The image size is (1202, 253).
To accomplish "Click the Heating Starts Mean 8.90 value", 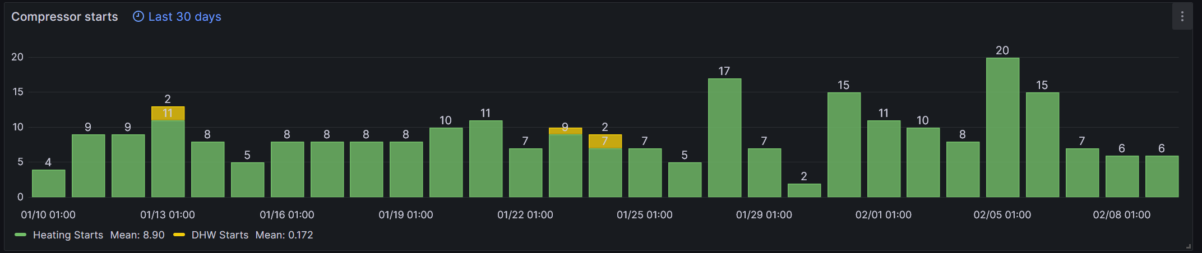I will (x=137, y=235).
